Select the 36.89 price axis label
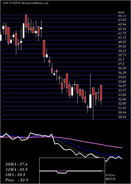131x184 pixels. point(122,69)
